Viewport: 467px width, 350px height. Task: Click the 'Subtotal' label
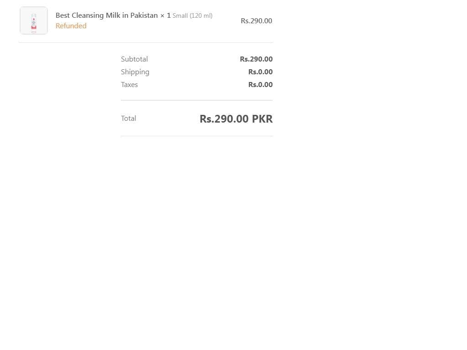tap(134, 59)
